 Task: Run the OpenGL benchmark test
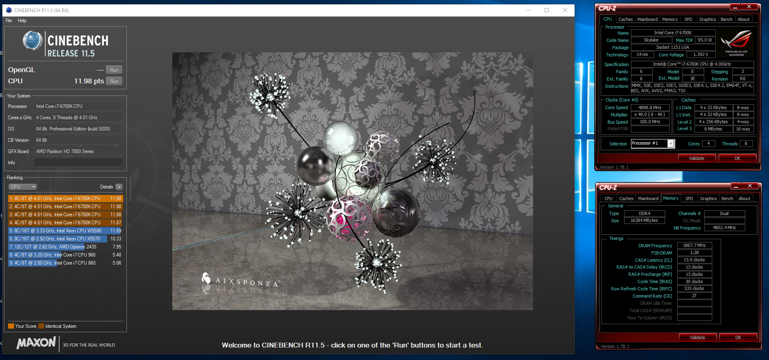[x=114, y=70]
